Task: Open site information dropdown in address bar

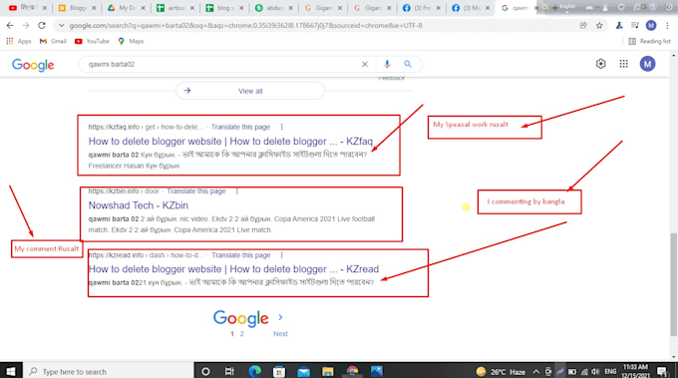Action: [x=62, y=26]
